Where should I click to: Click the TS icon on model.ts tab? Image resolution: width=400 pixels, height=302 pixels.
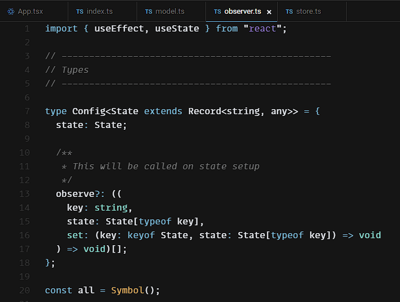click(149, 11)
